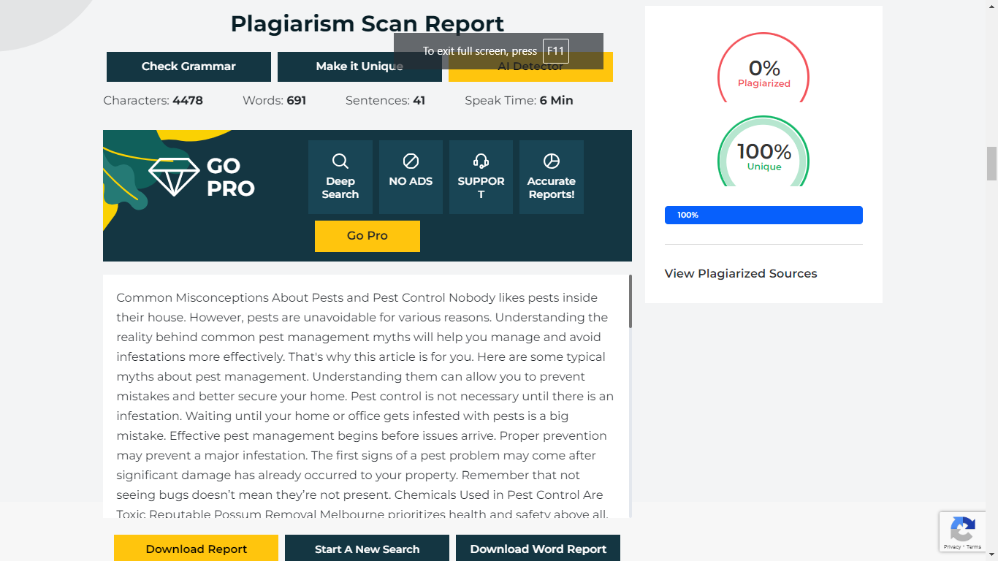Click the Words: 691 count

(274, 101)
